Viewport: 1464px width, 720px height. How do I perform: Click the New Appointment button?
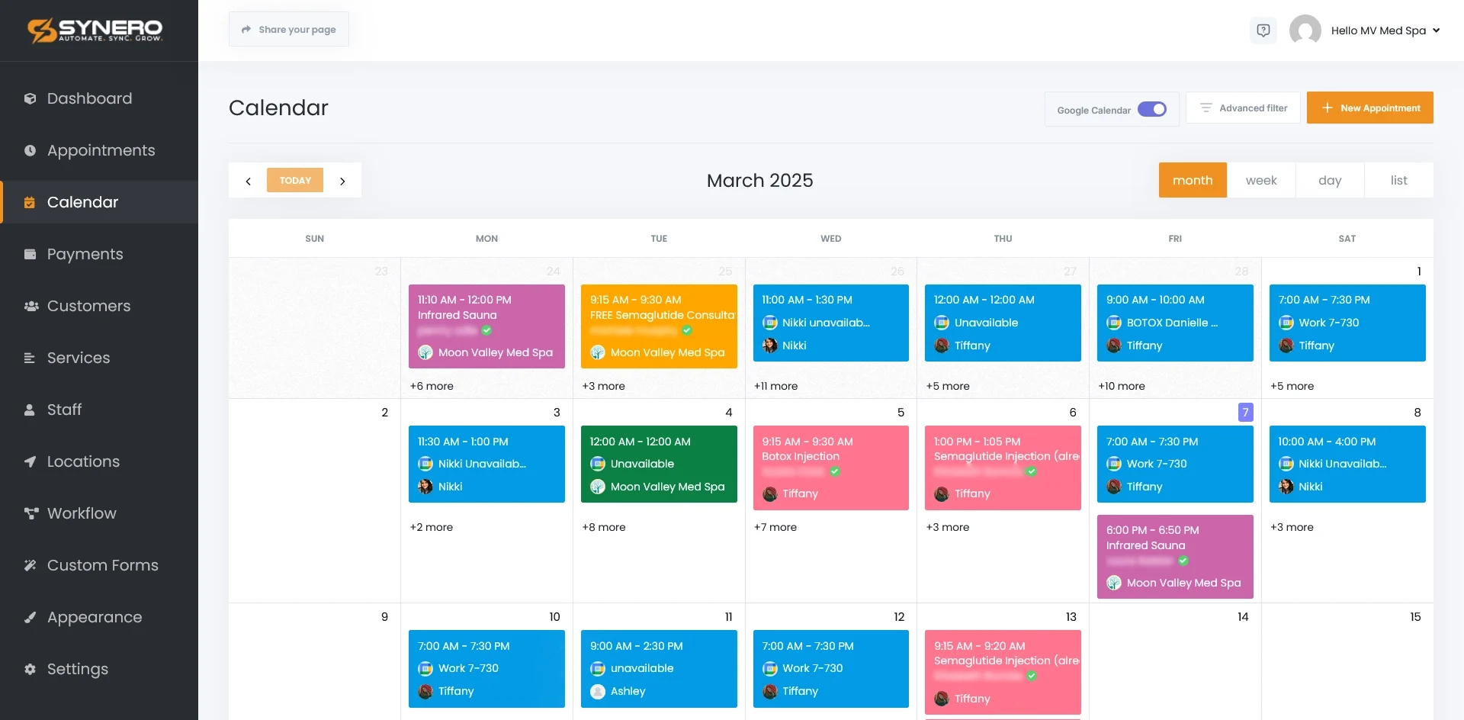coord(1369,108)
